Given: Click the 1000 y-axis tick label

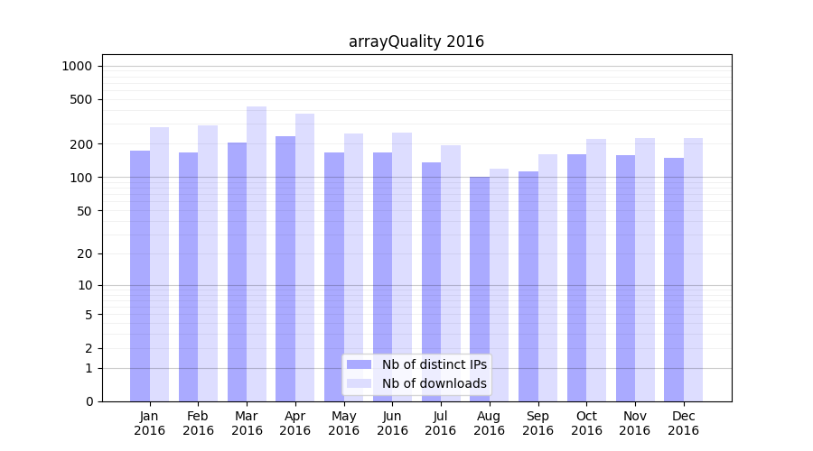Looking at the screenshot, I should click(x=77, y=66).
